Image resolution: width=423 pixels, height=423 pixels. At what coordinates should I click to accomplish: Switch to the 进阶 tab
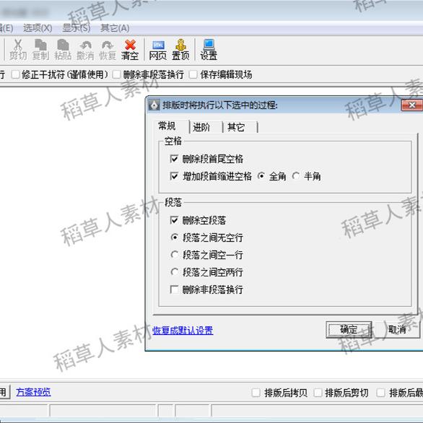point(201,127)
